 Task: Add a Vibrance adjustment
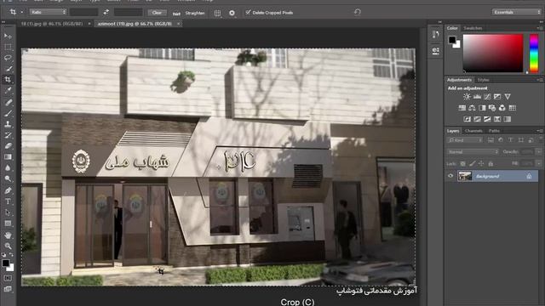tap(508, 96)
